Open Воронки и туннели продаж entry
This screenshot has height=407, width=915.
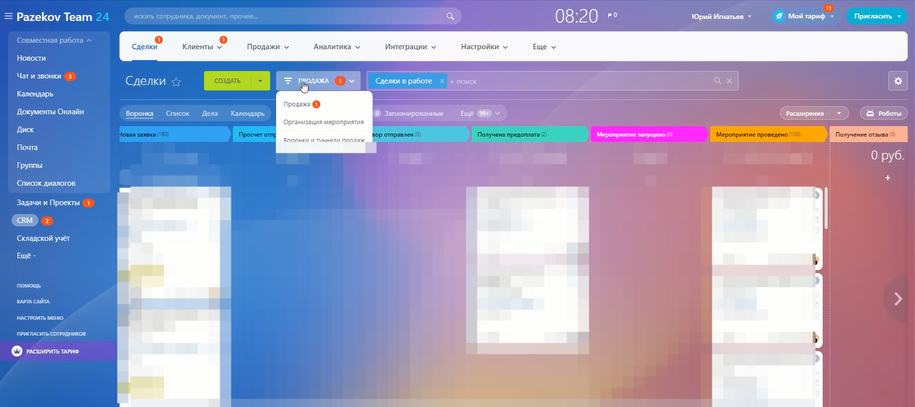[324, 140]
